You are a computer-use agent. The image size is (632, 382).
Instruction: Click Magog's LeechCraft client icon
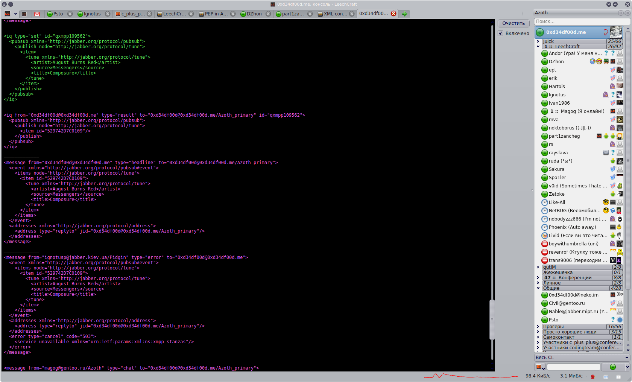[613, 111]
